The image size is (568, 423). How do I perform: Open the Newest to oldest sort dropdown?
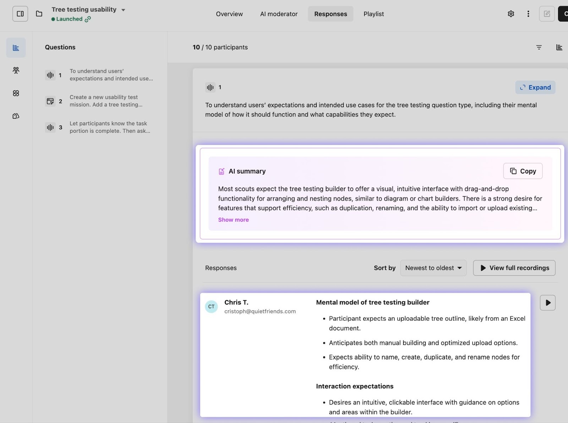[x=433, y=268]
